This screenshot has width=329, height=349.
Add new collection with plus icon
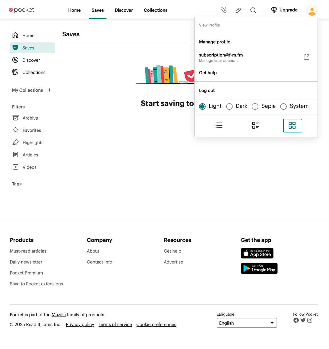coord(49,90)
